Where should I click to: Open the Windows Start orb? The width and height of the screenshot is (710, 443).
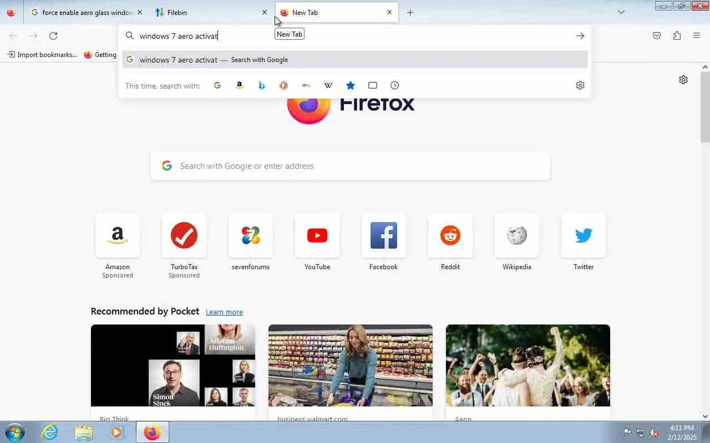point(14,432)
